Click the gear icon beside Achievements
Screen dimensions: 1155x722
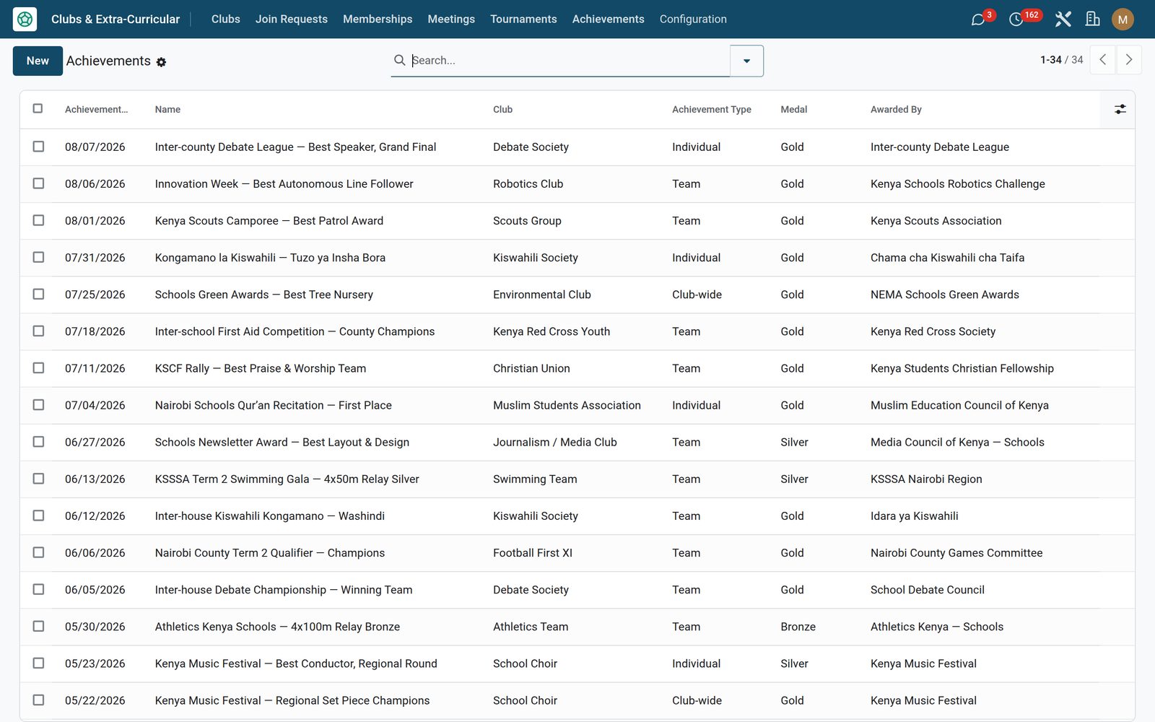tap(161, 62)
